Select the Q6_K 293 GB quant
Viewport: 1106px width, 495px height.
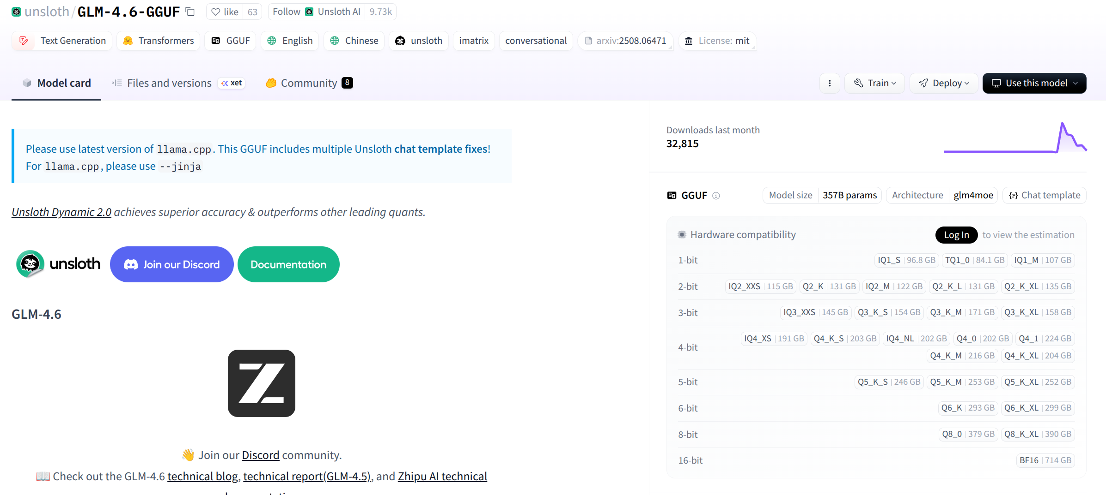click(968, 408)
